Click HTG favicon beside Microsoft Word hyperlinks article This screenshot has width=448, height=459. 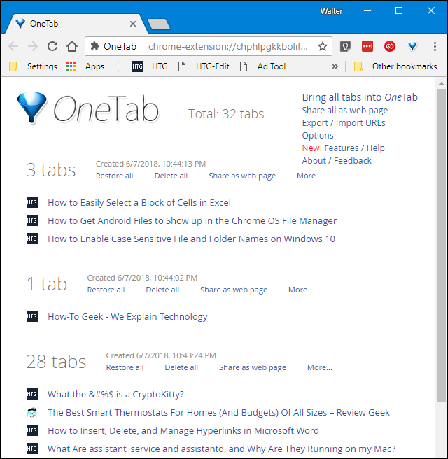tap(32, 430)
